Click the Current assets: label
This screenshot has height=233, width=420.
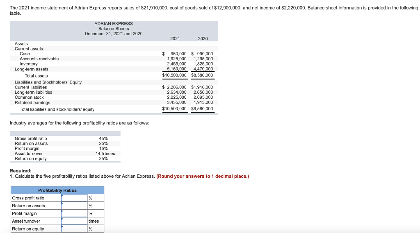[30, 49]
